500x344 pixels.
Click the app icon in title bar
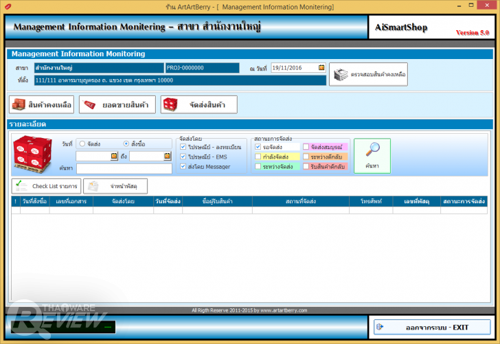pos(8,6)
